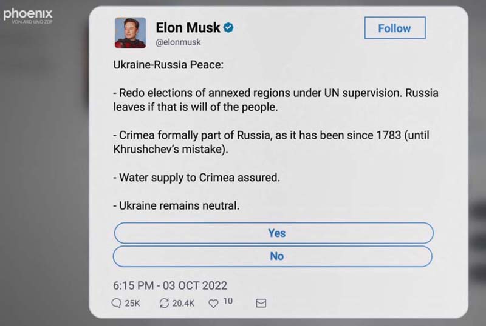
Task: Open replies via speech bubble icon
Action: click(x=116, y=303)
